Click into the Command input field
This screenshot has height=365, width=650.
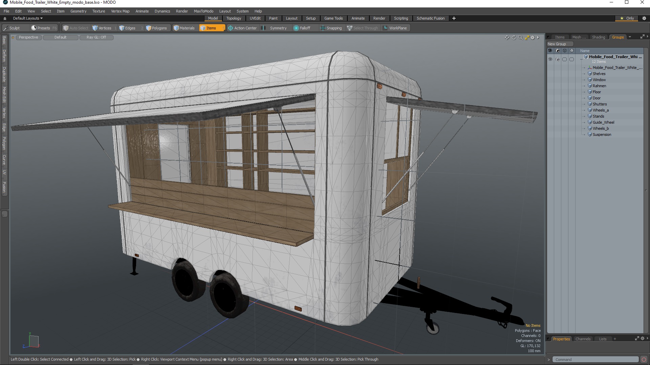tap(595, 360)
